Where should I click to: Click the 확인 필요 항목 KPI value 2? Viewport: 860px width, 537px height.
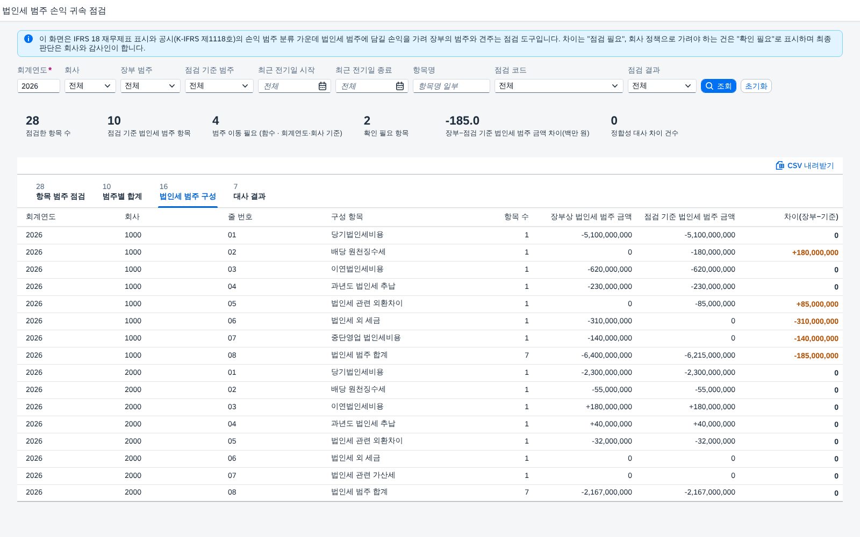367,121
